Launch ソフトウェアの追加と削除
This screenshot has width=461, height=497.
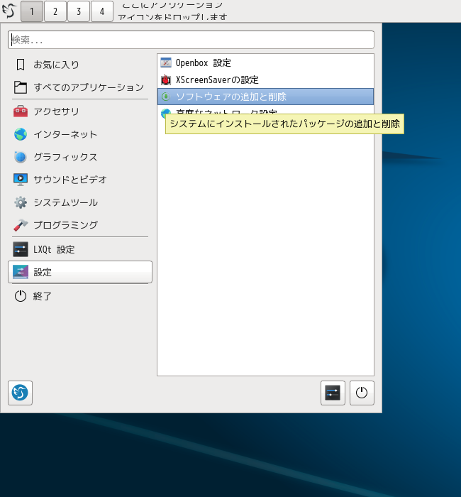point(265,97)
